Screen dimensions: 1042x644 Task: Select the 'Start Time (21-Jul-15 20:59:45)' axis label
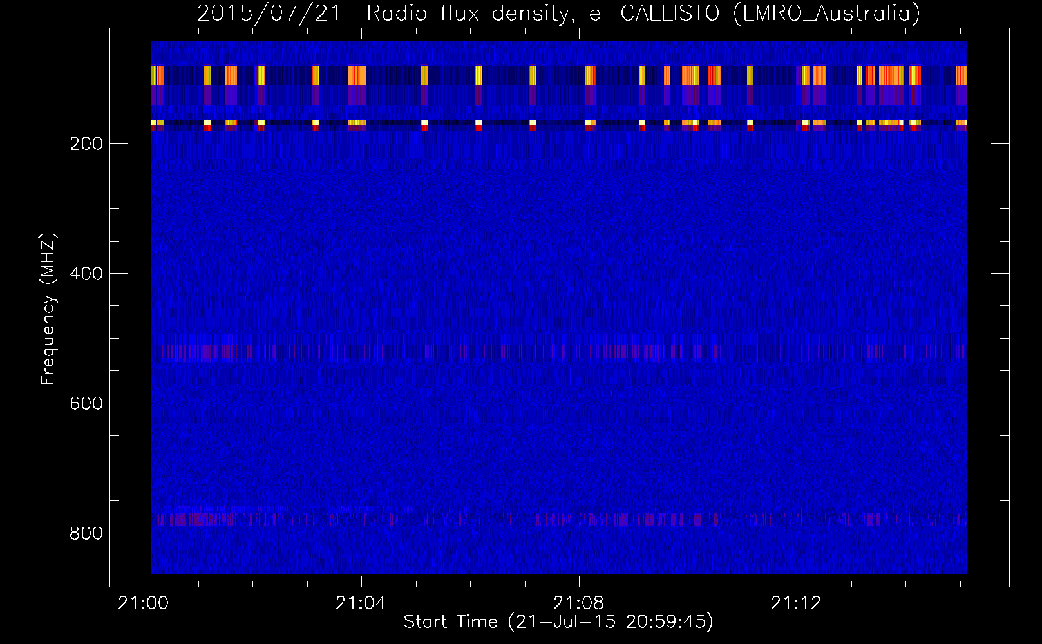[x=558, y=623]
